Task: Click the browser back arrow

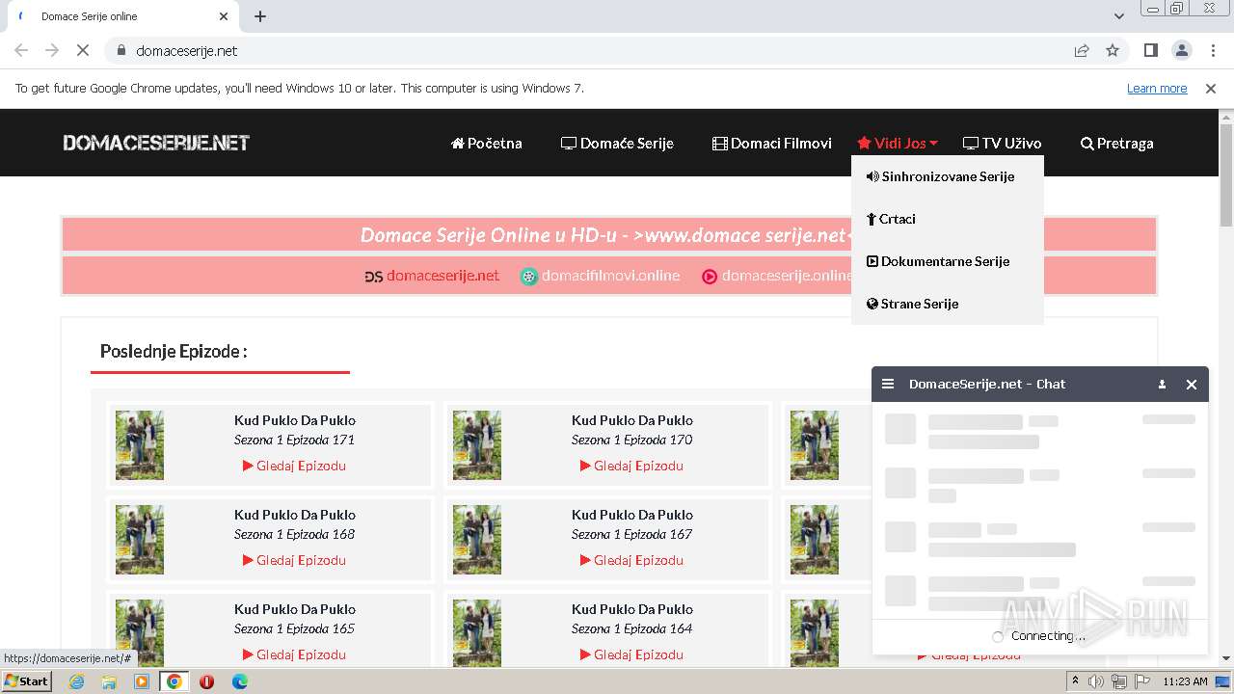Action: tap(21, 50)
